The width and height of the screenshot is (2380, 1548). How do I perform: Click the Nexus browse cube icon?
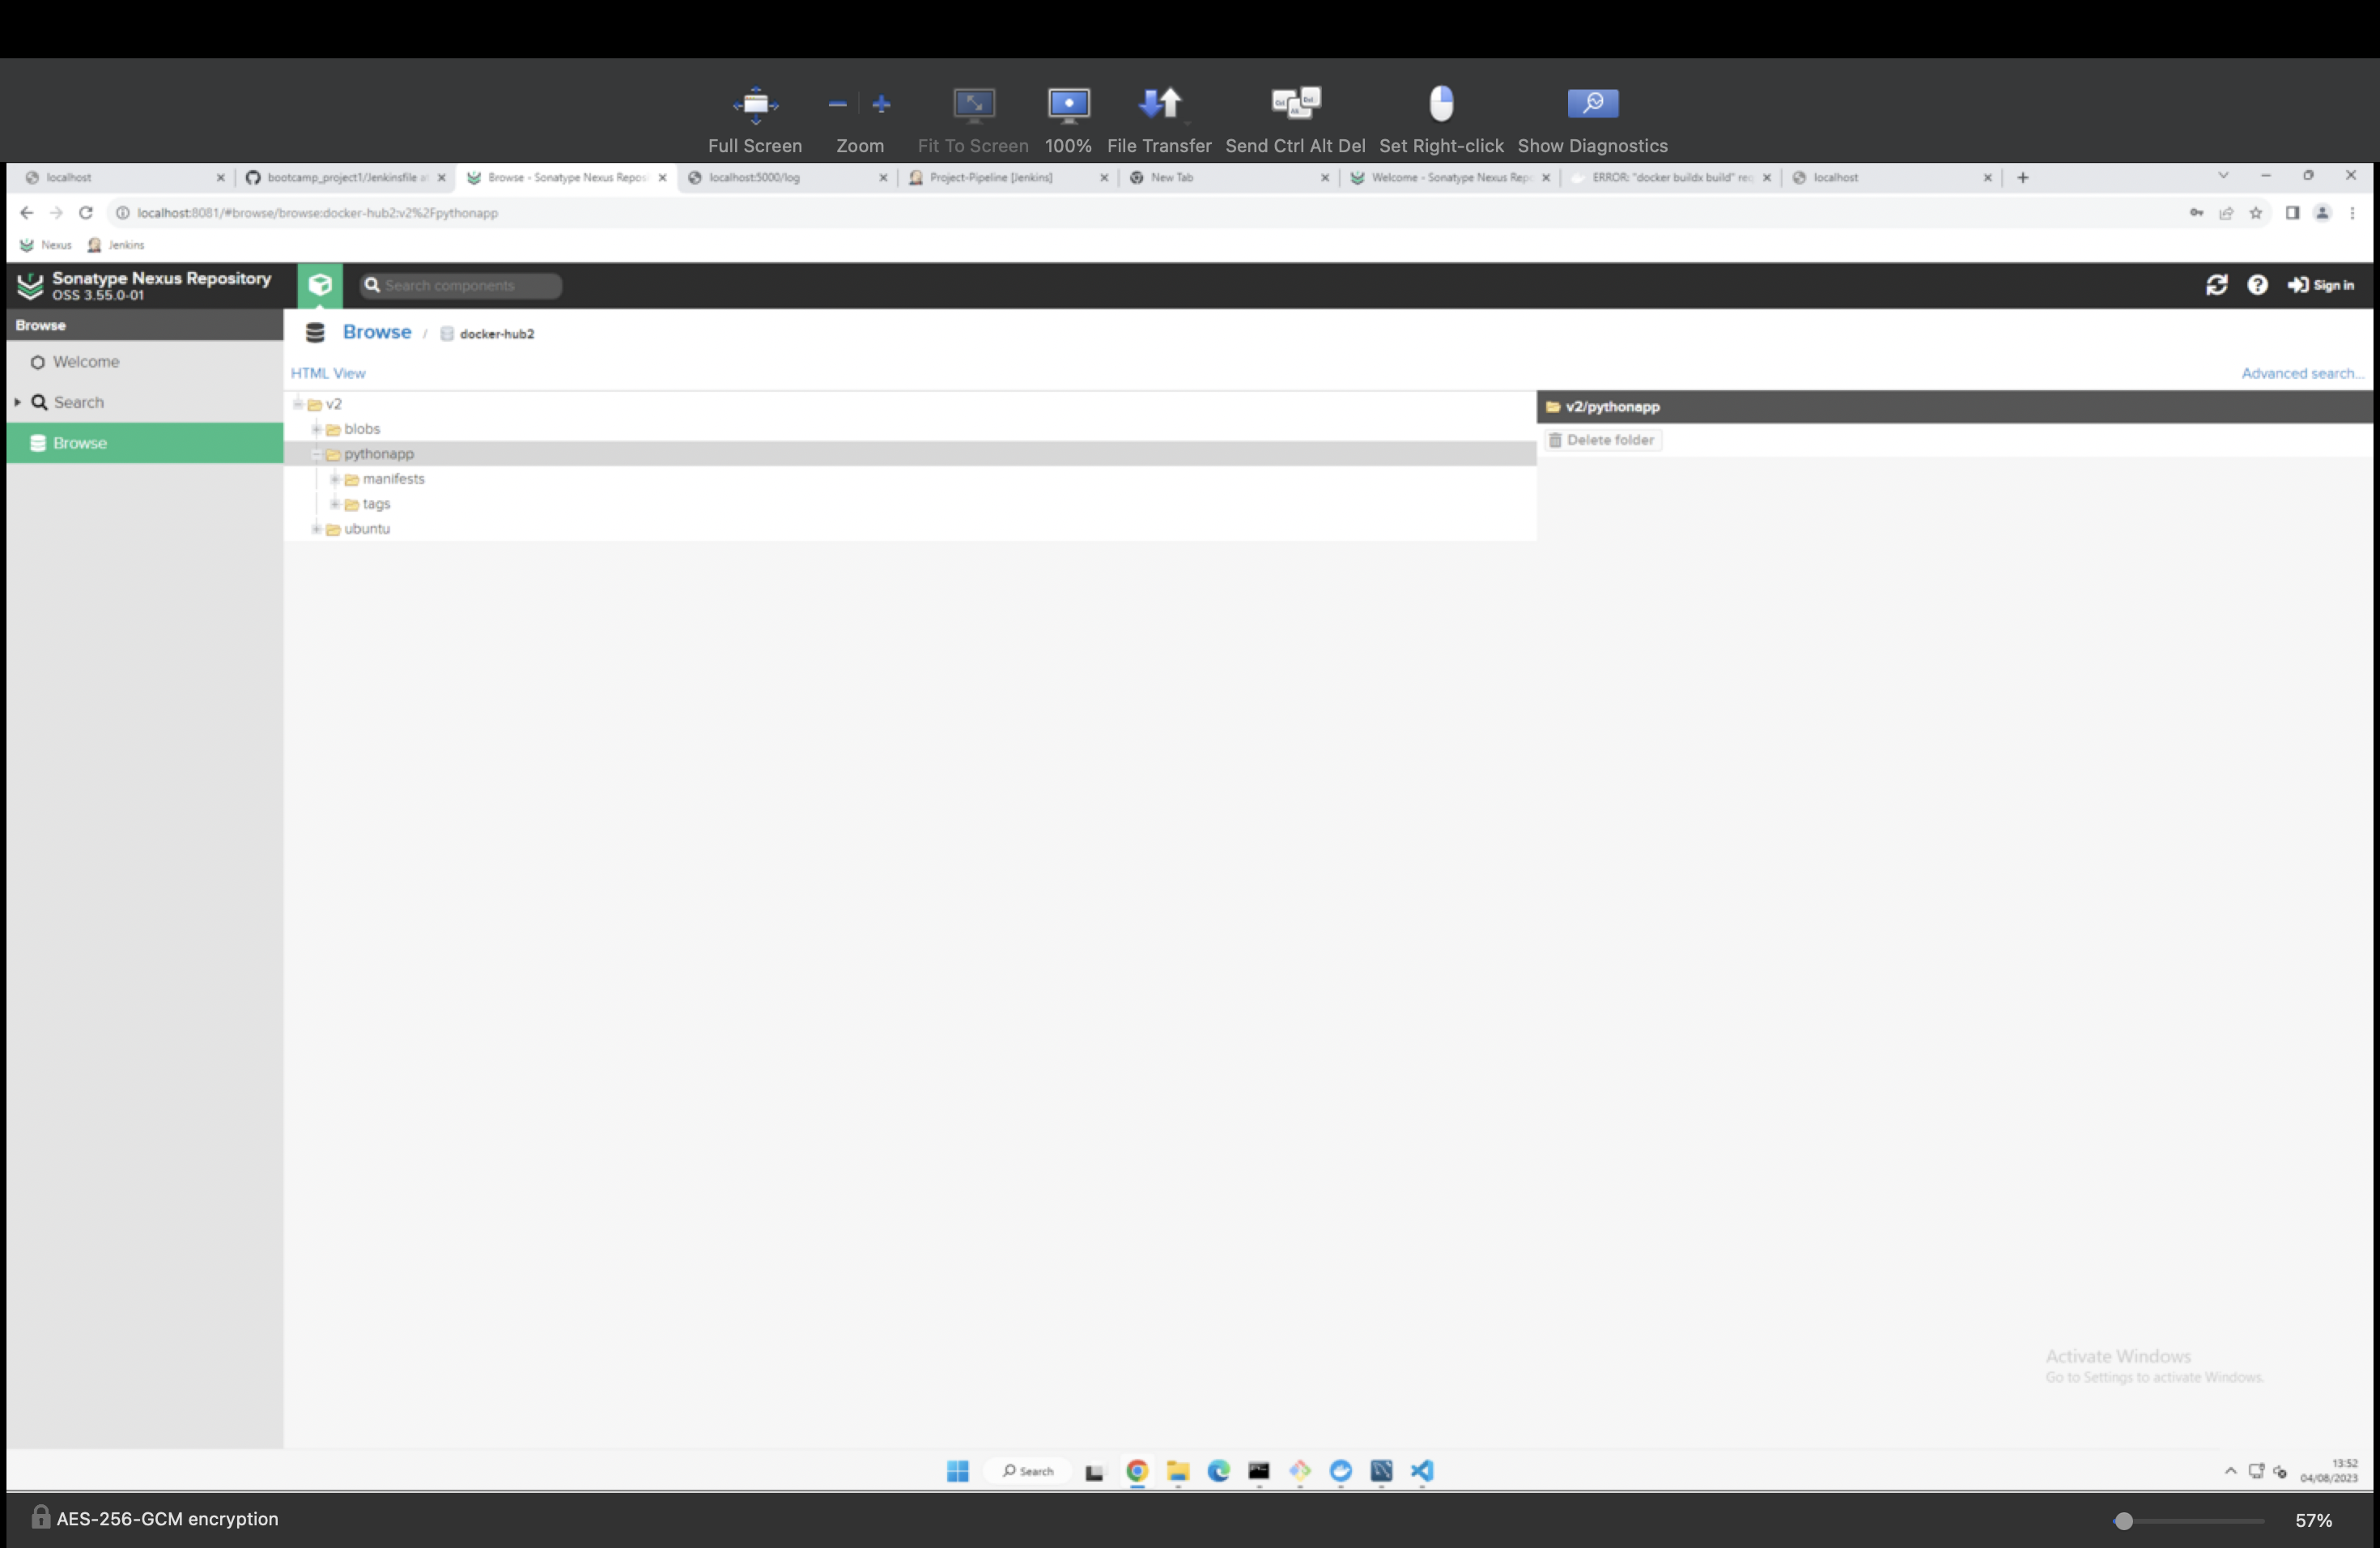pyautogui.click(x=320, y=285)
